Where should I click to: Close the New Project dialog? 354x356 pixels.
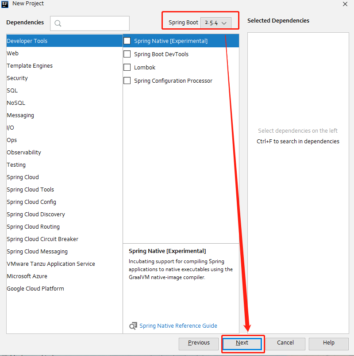coord(345,4)
